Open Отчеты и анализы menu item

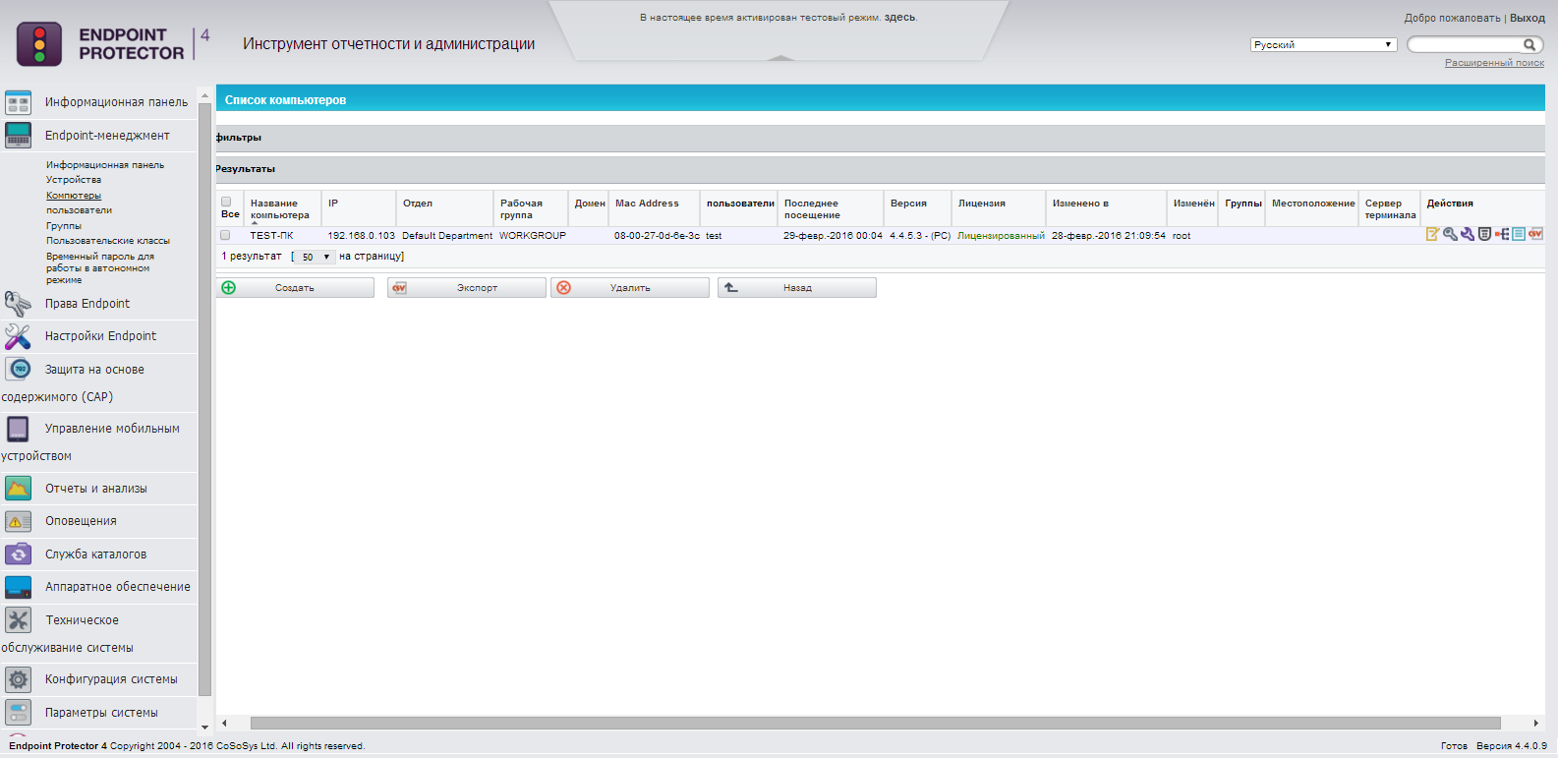[95, 489]
